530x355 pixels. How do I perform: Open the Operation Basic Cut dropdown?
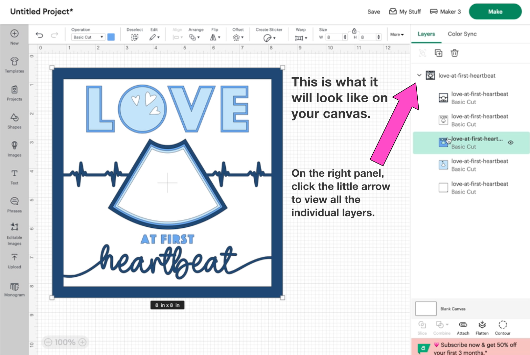point(88,37)
